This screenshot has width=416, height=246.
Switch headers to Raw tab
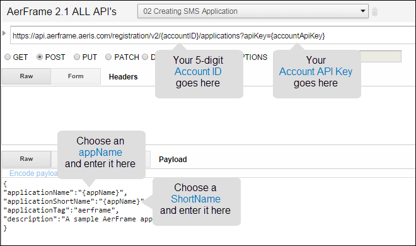(26, 76)
